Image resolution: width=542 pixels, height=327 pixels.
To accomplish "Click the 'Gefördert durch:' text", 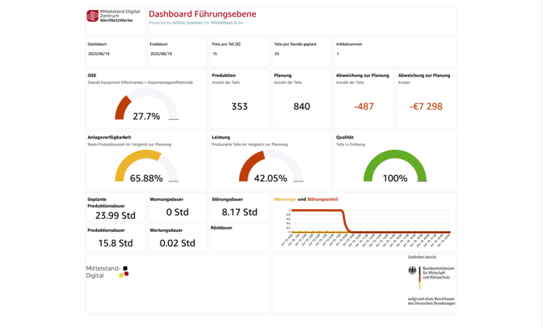I will coord(422,257).
